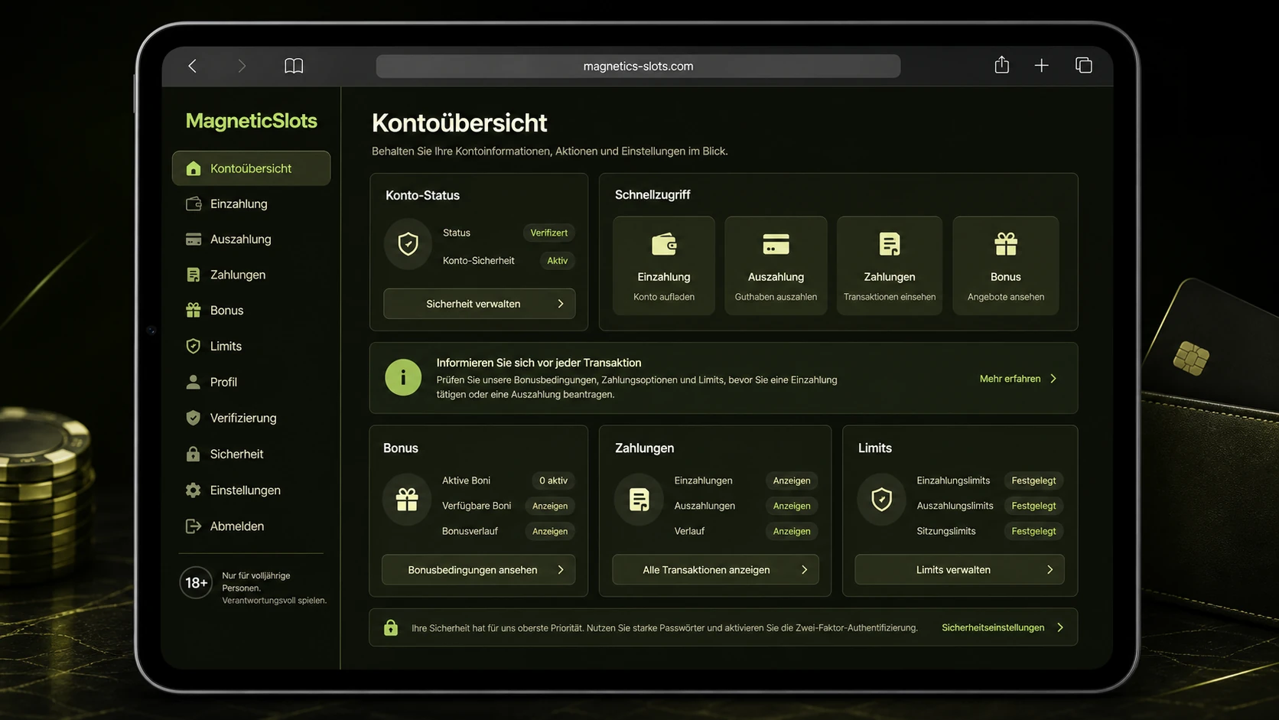Click the Verifizierung shield icon in sidebar

click(x=193, y=418)
